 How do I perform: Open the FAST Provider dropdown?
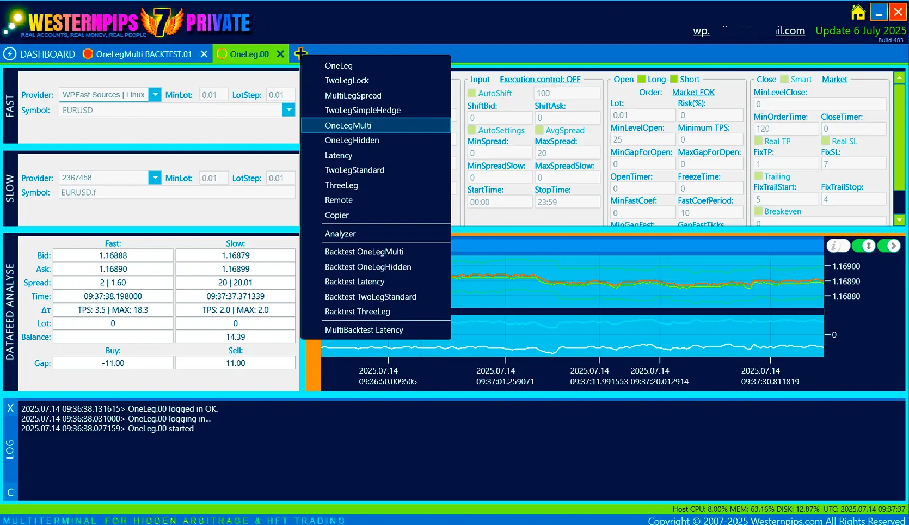coord(155,95)
